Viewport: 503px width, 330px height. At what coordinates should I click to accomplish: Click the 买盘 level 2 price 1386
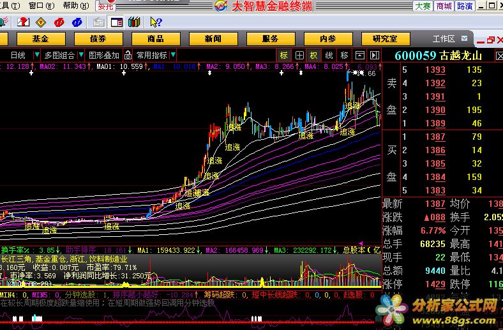435,150
